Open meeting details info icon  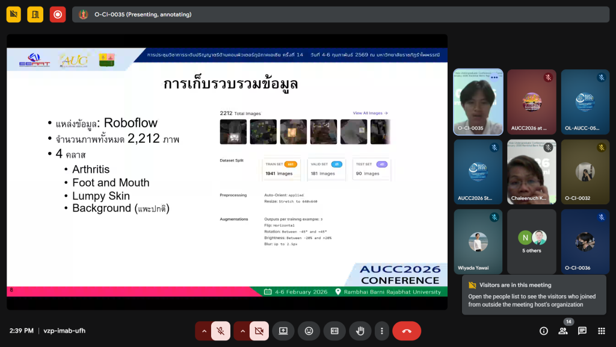click(544, 331)
